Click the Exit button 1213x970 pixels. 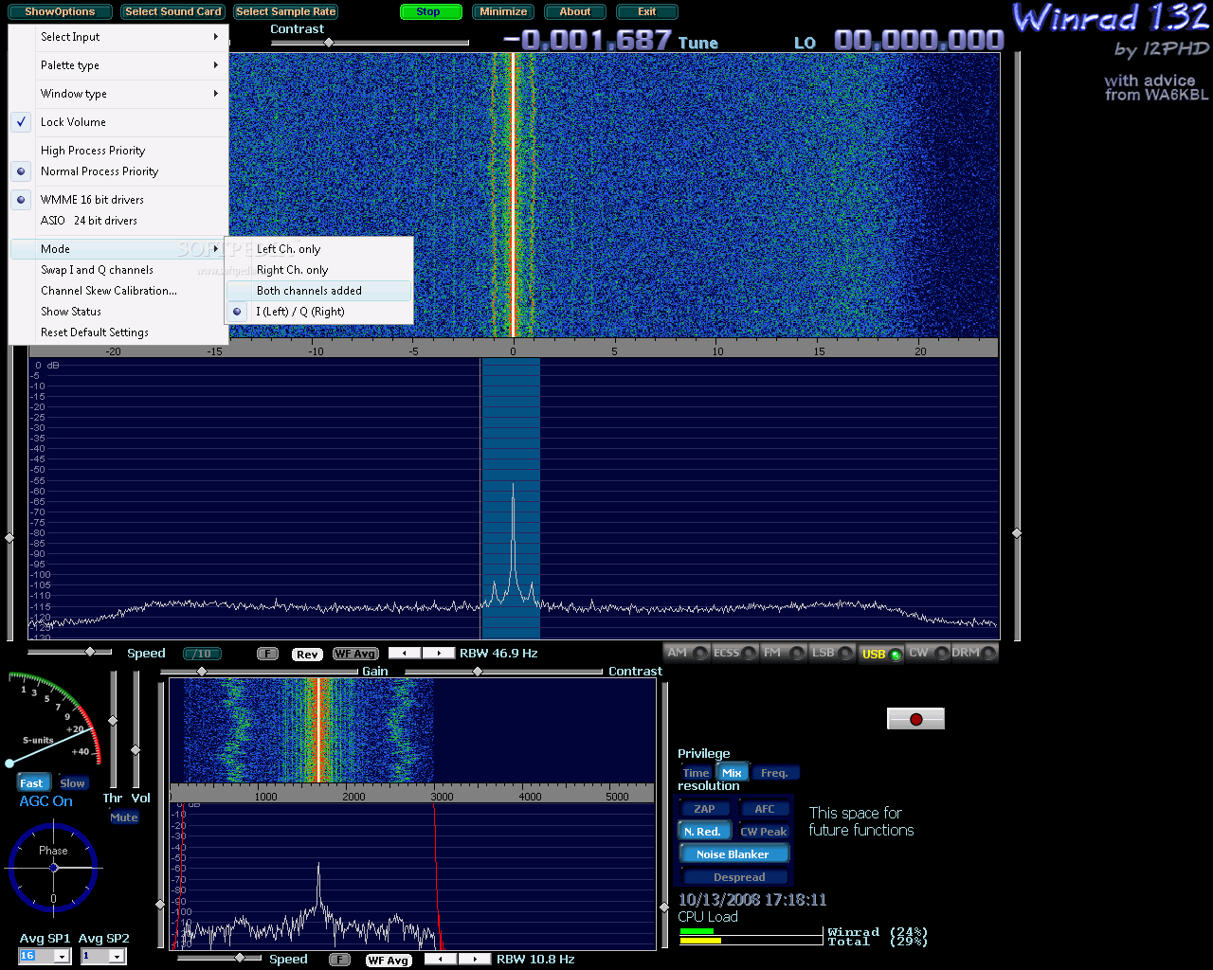[647, 12]
